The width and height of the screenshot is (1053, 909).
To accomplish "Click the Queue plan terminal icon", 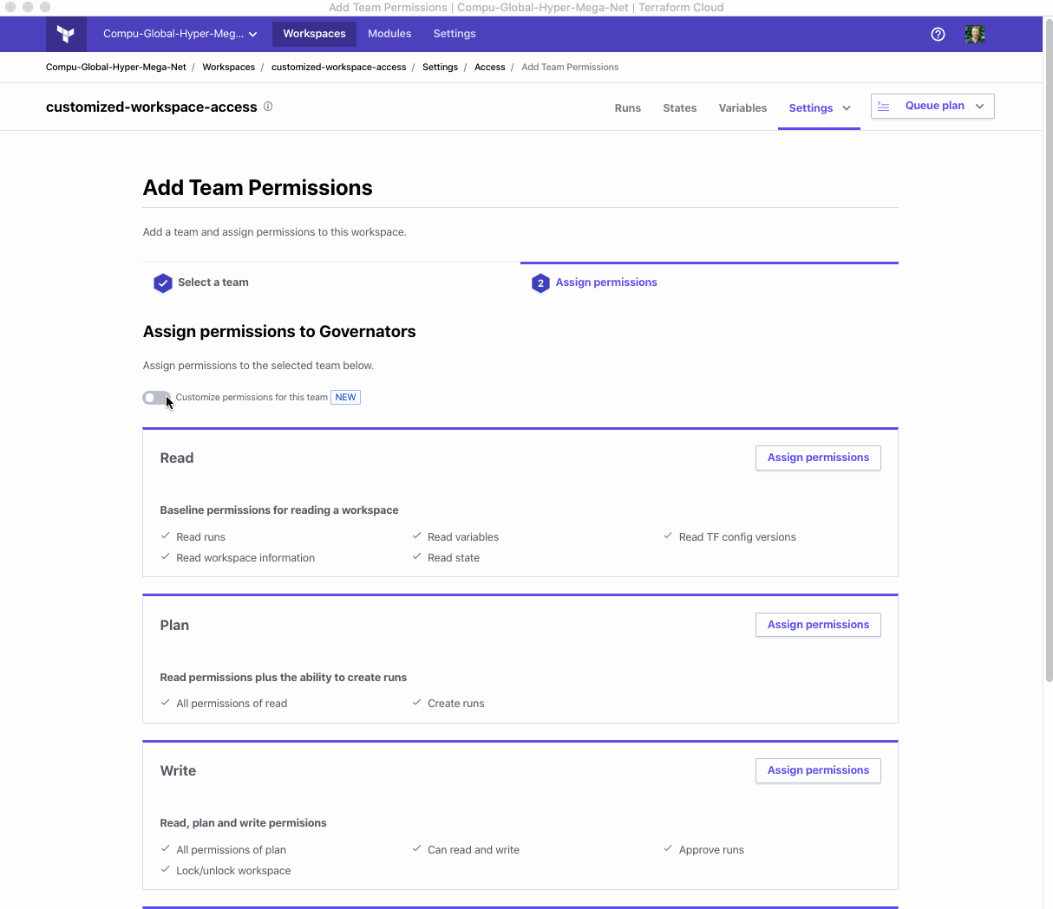I will [x=884, y=107].
